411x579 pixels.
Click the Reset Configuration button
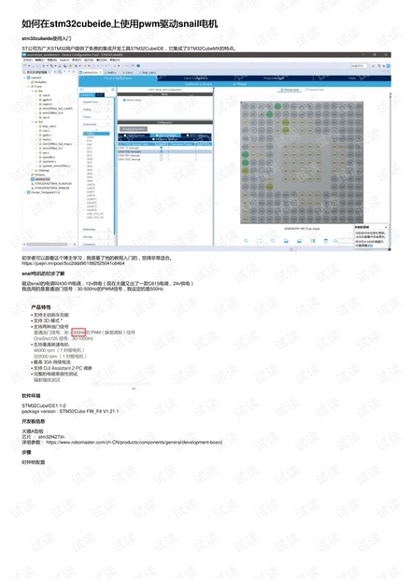tap(134, 129)
